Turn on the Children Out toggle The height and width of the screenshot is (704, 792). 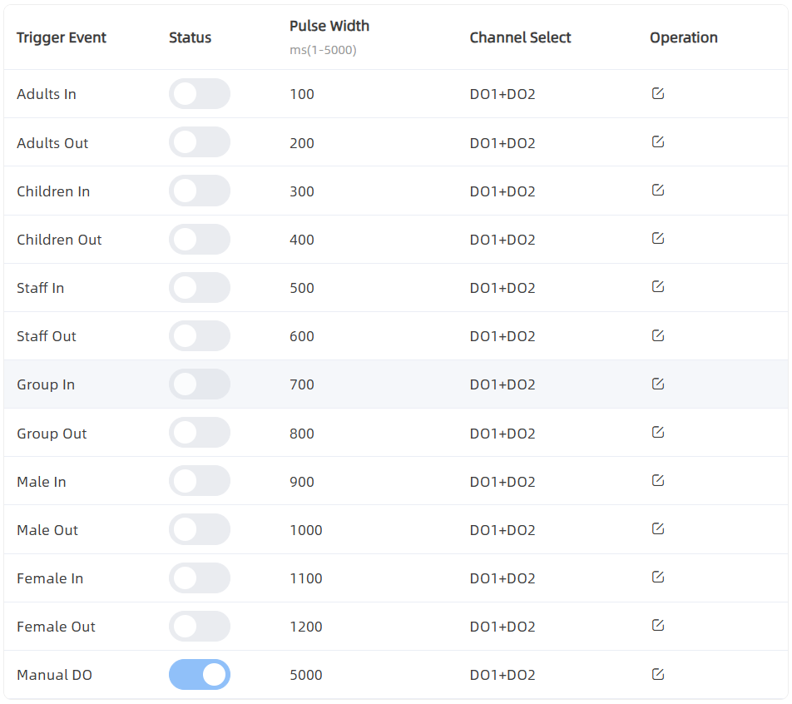click(x=199, y=240)
